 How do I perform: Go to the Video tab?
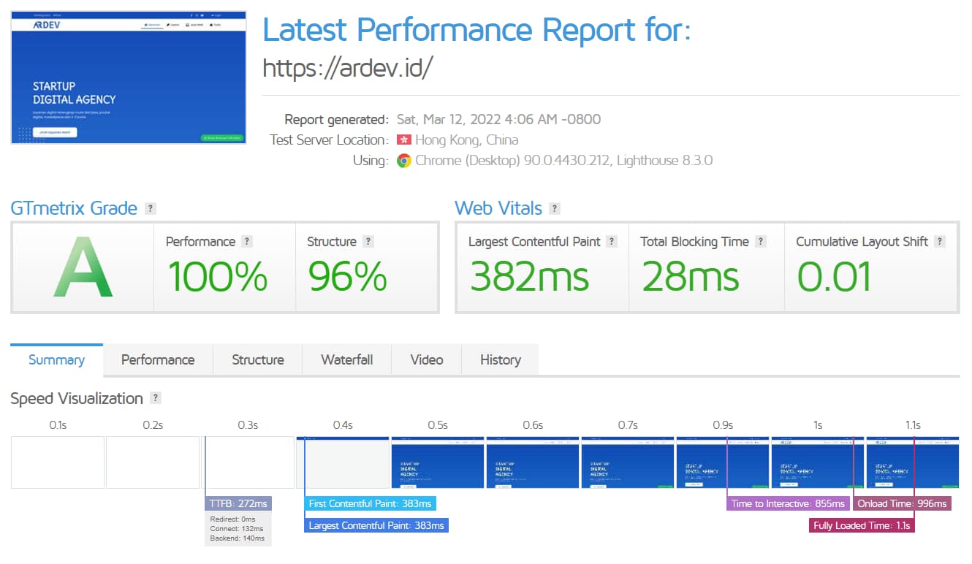click(427, 360)
